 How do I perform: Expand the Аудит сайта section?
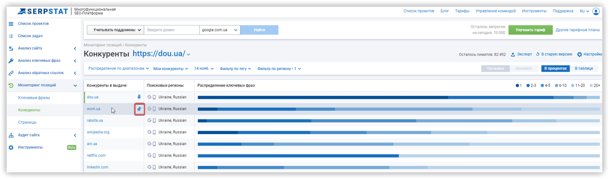click(75, 135)
